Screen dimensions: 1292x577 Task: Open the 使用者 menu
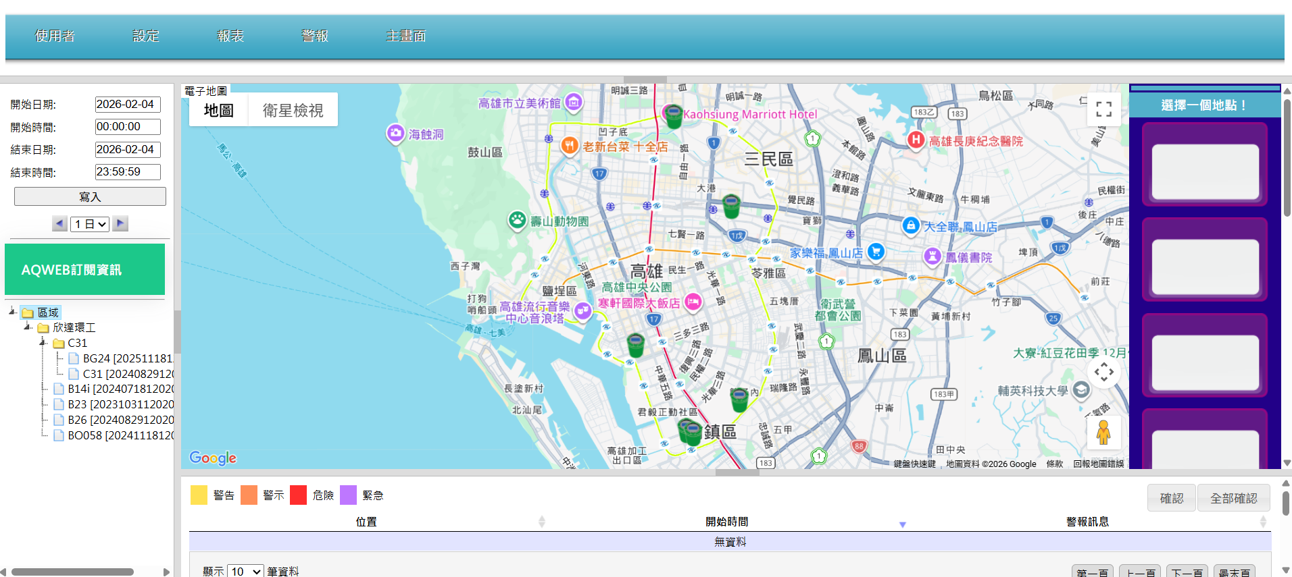(x=55, y=36)
